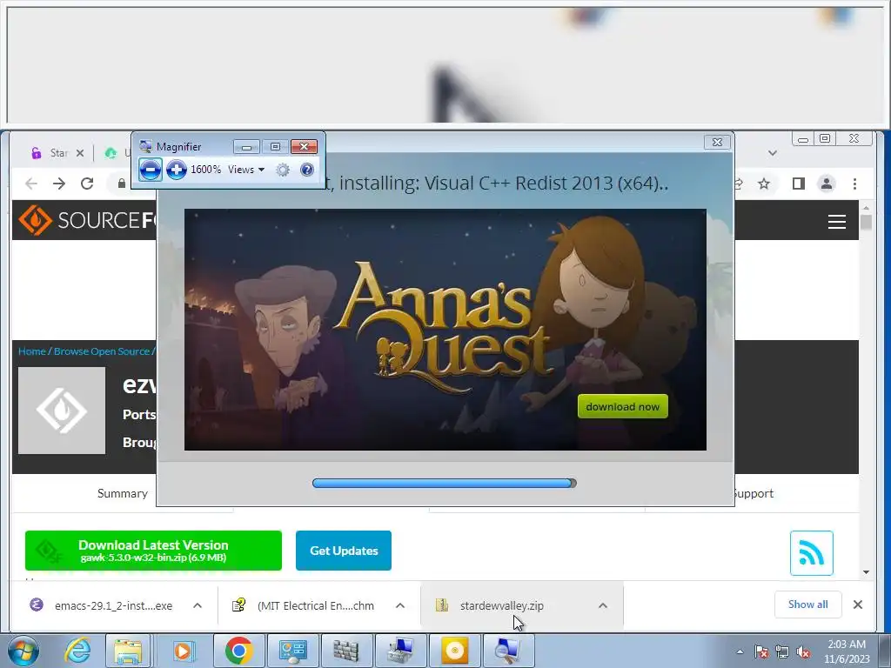Switch to Chrome on the taskbar
The width and height of the screenshot is (891, 668).
238,651
